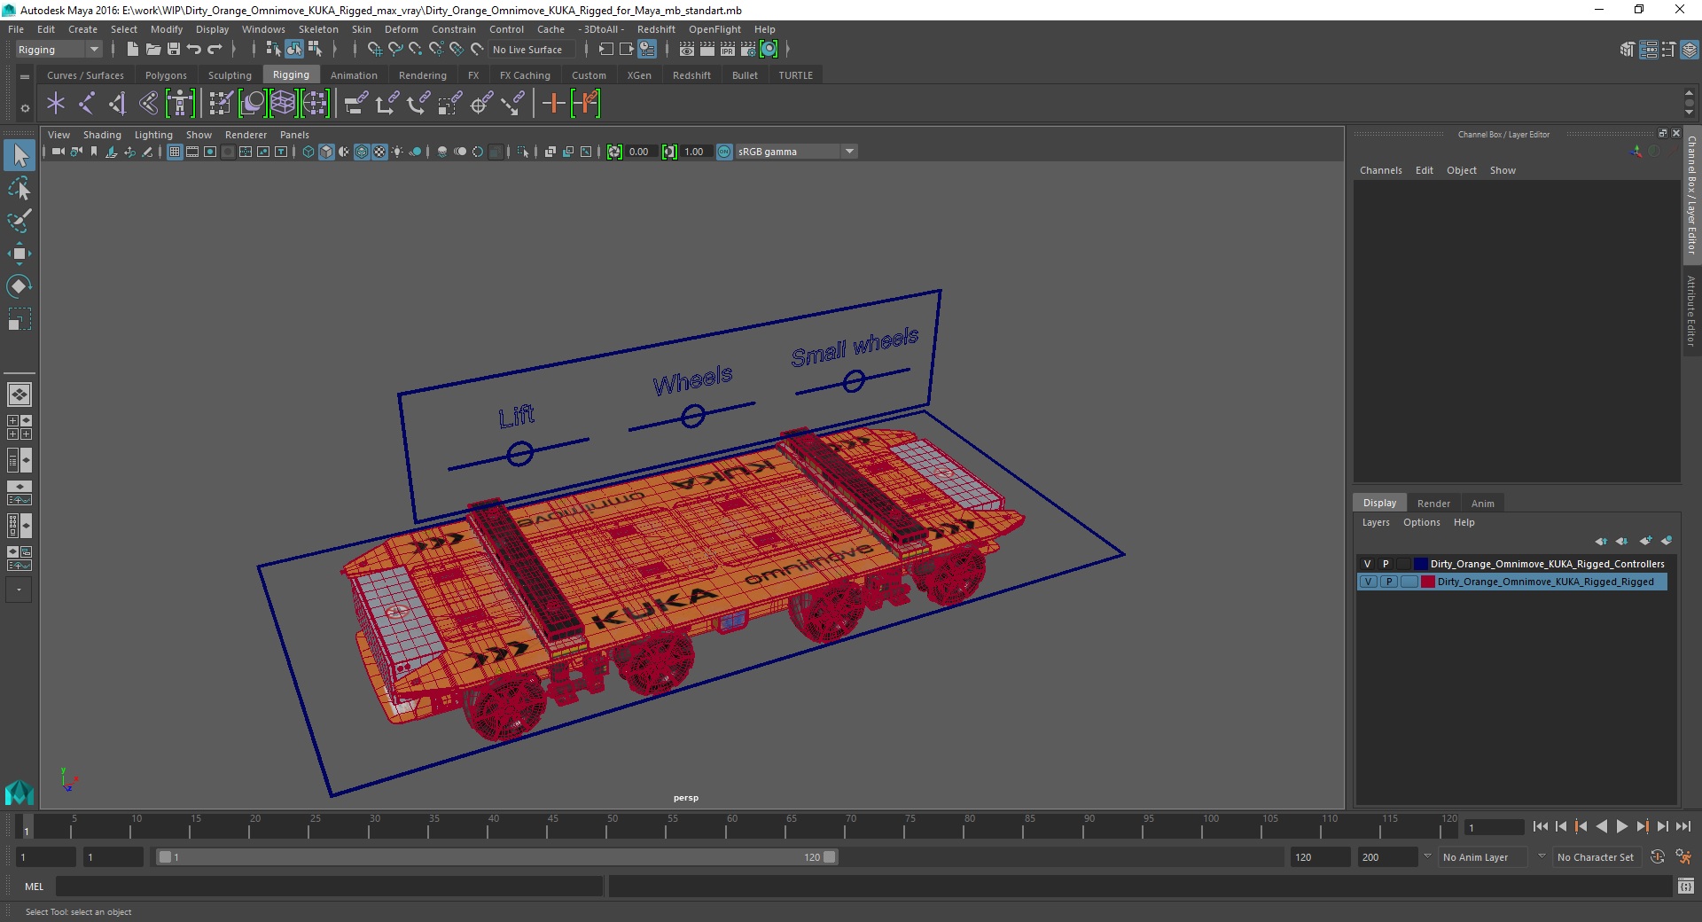Click the Open scene folder icon
The image size is (1702, 922).
click(152, 50)
